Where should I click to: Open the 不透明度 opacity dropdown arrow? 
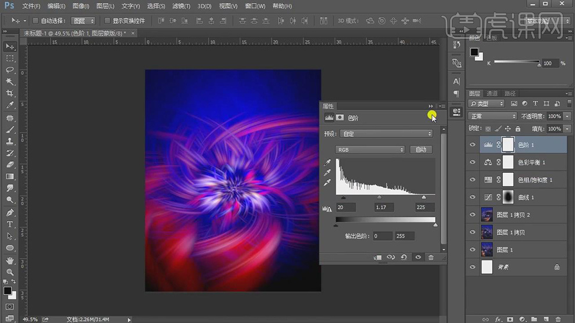coord(567,116)
